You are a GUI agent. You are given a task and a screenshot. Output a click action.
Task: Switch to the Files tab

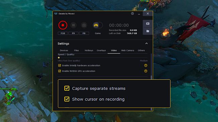point(76,50)
